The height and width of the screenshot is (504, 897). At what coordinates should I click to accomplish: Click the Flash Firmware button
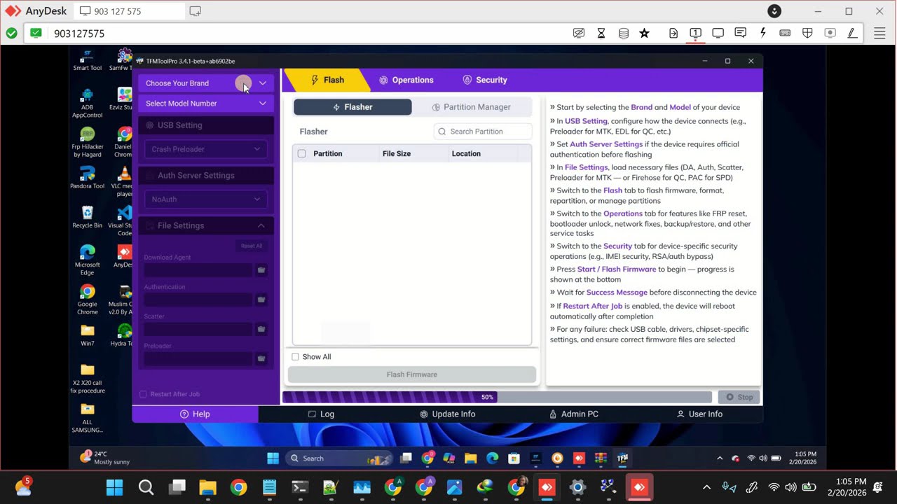point(412,374)
